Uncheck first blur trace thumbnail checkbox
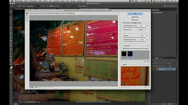Screen dimensions: 188x105 click(124, 57)
